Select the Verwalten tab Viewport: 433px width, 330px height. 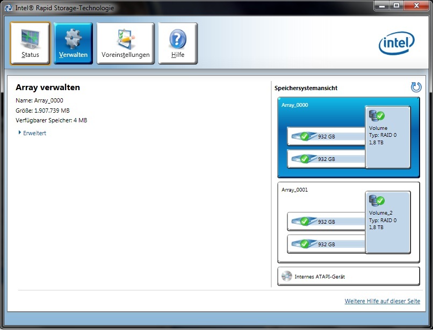click(73, 43)
